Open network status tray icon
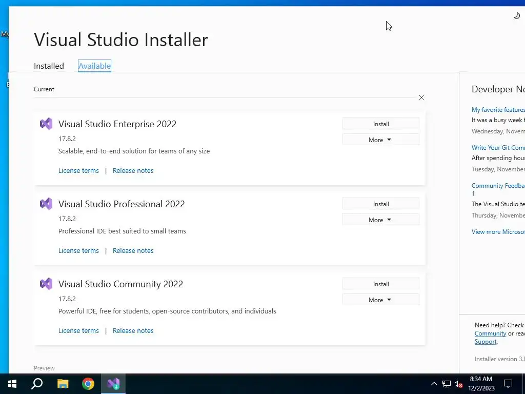Viewport: 525px width, 394px height. tap(447, 384)
